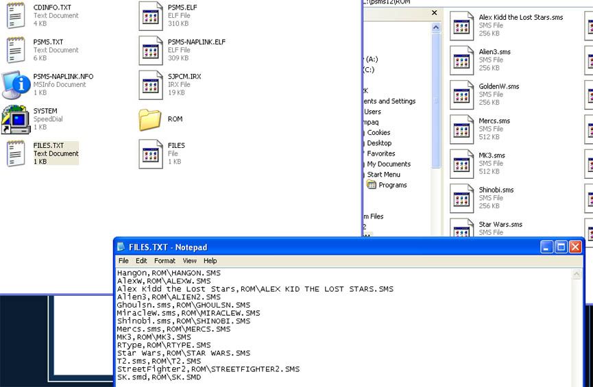Click Notepad's vertical scroll-up arrow
The image size is (593, 387).
(577, 274)
